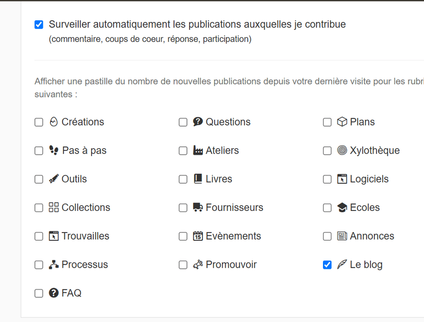The height and width of the screenshot is (322, 424).
Task: Click the footprints icon for Pas à pas
Action: [54, 150]
